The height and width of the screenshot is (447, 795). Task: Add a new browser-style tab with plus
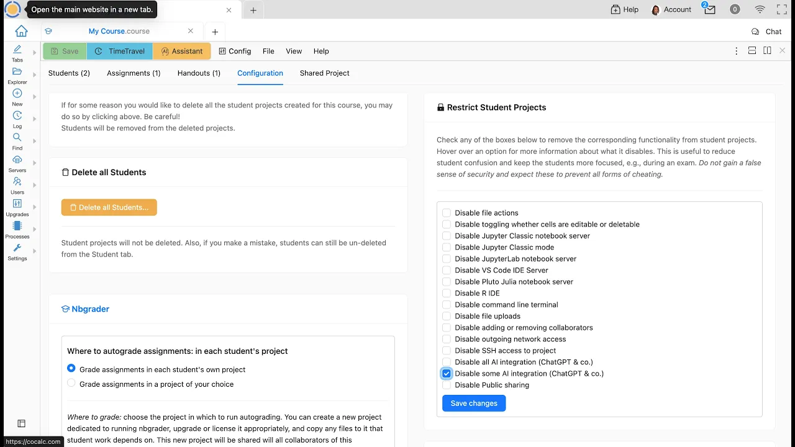click(253, 10)
